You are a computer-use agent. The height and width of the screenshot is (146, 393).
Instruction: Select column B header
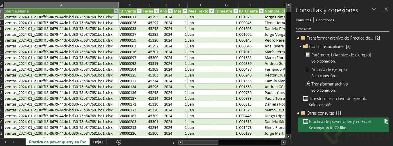[130, 5]
